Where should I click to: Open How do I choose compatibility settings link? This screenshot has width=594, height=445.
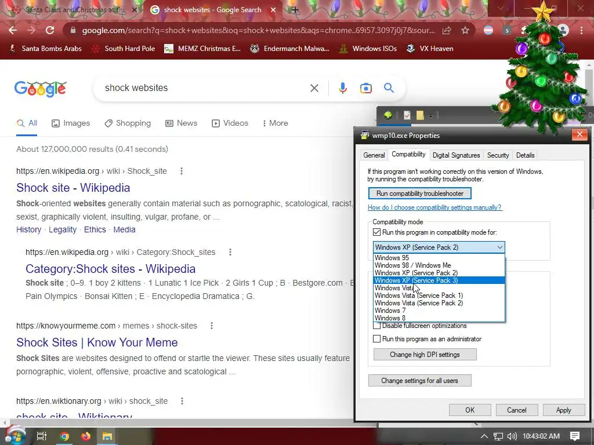click(x=435, y=207)
